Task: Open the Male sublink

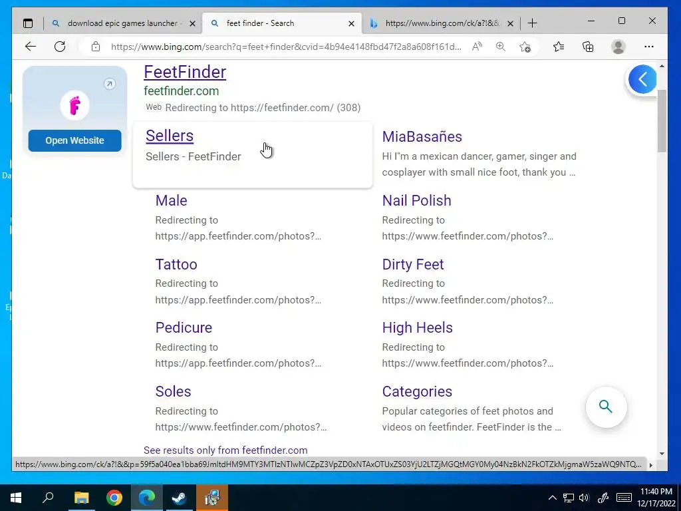Action: [x=171, y=200]
